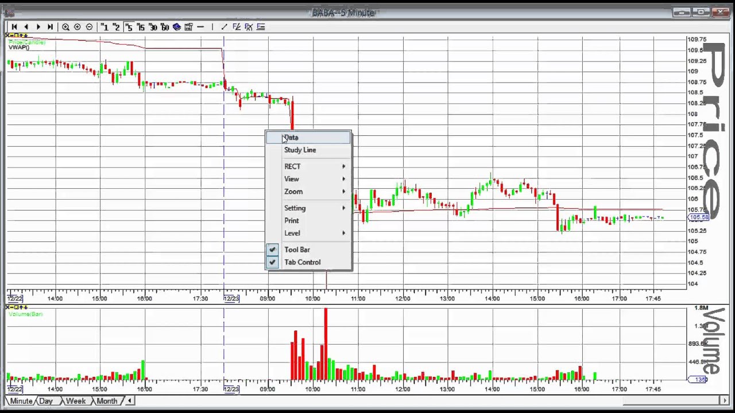Click the VWAP() study label

[19, 48]
